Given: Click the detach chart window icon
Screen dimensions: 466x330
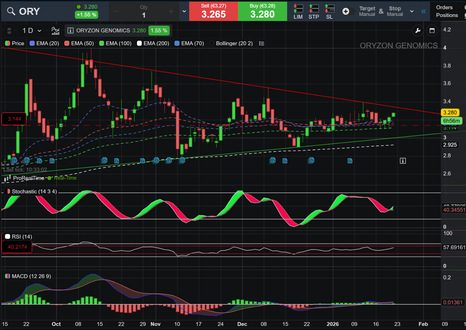Looking at the screenshot, I should (x=432, y=30).
